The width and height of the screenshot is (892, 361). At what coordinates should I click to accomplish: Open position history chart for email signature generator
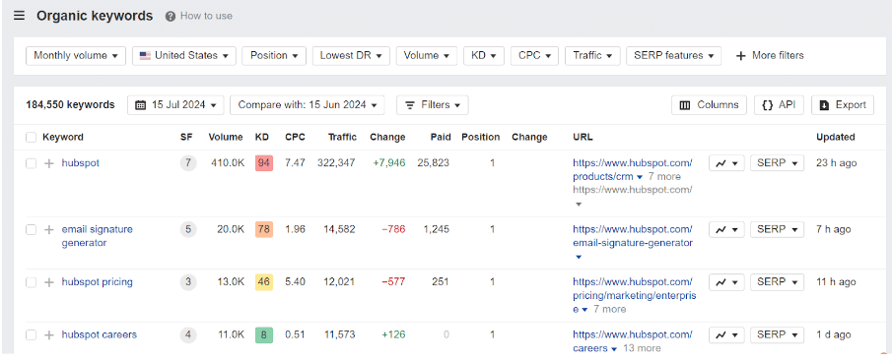point(726,229)
